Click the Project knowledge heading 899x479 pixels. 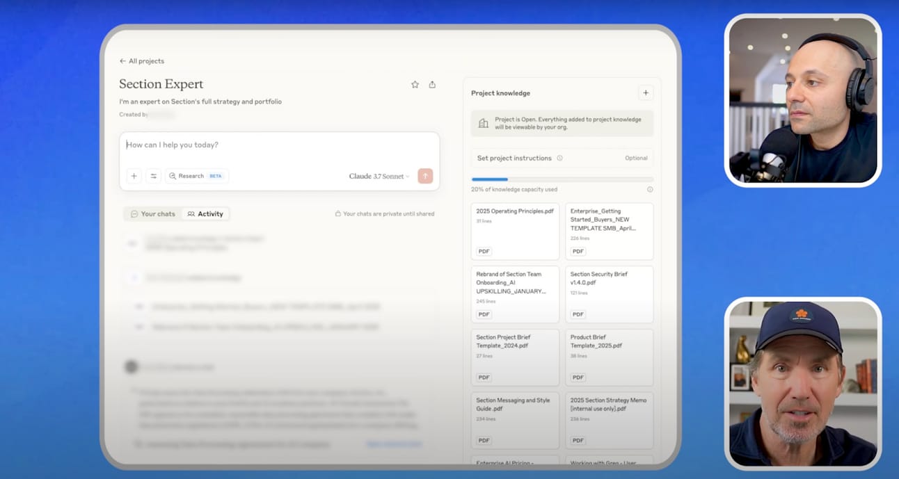tap(500, 93)
